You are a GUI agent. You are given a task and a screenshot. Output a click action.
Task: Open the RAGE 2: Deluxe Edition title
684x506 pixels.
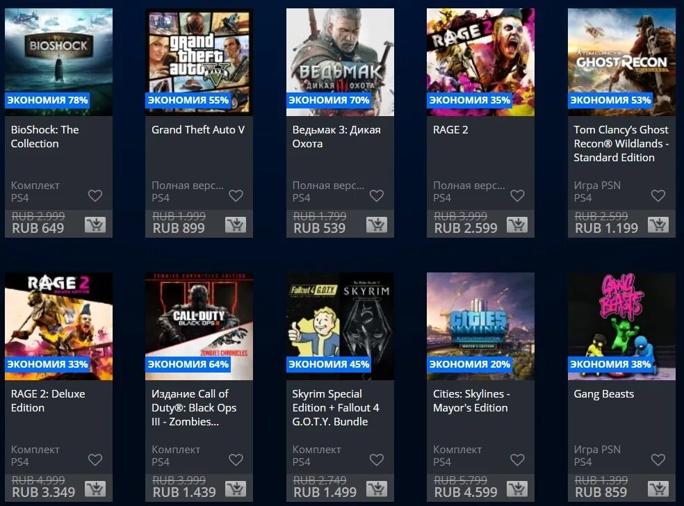point(48,401)
